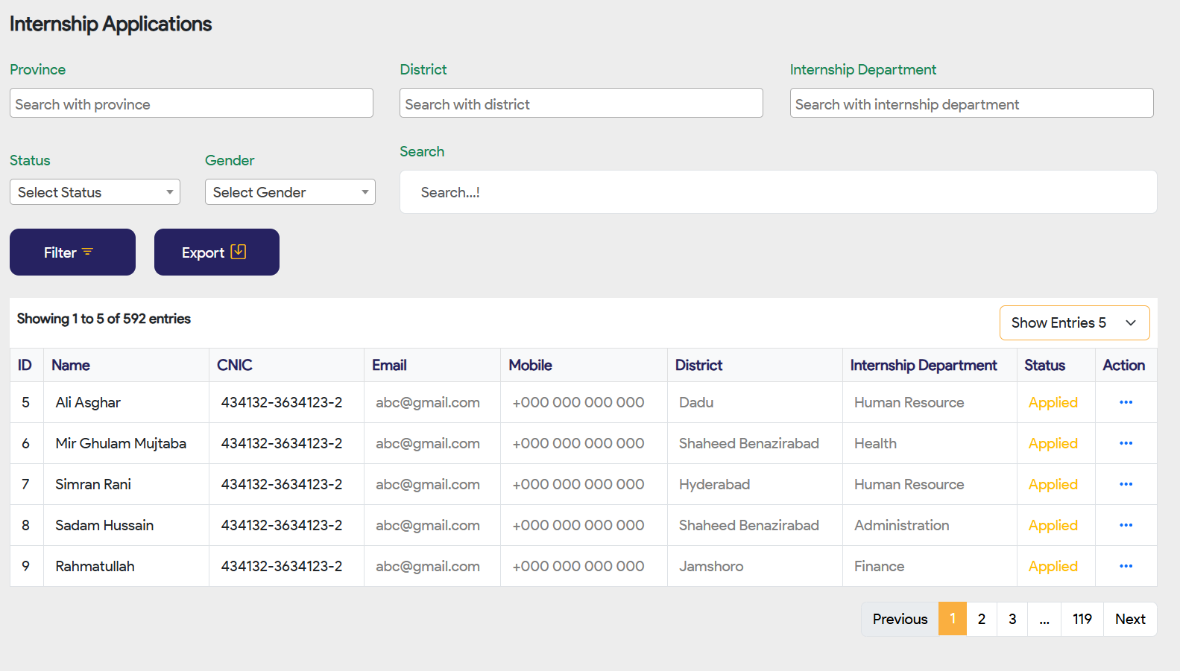
Task: Focus the internship department search field
Action: click(971, 104)
